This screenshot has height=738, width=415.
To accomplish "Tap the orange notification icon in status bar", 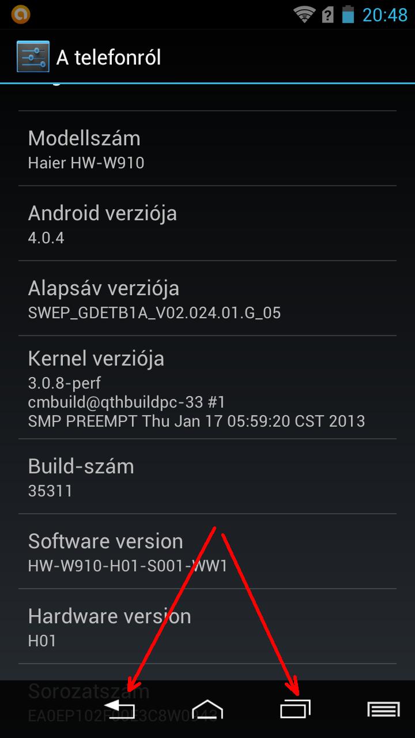I will pos(21,14).
